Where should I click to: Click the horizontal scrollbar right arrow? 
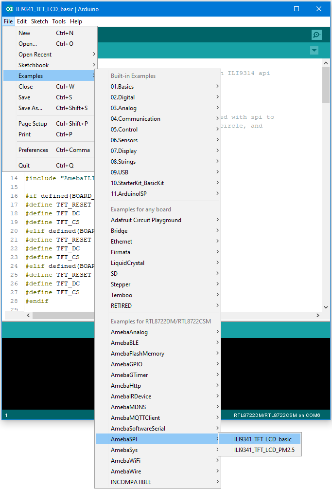pos(317,315)
